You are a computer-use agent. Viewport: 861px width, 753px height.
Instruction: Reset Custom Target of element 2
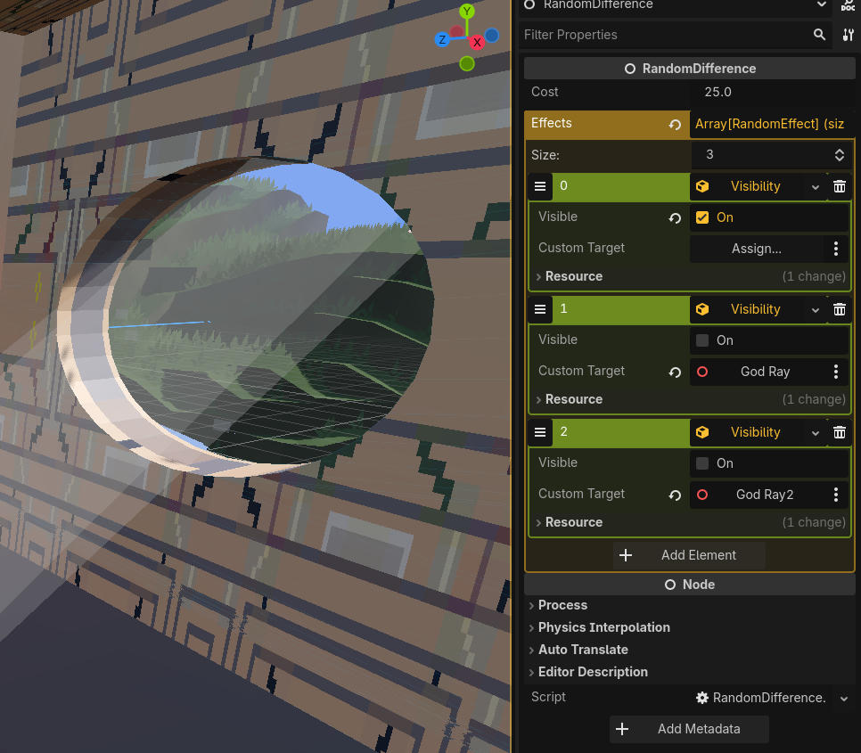click(x=675, y=495)
